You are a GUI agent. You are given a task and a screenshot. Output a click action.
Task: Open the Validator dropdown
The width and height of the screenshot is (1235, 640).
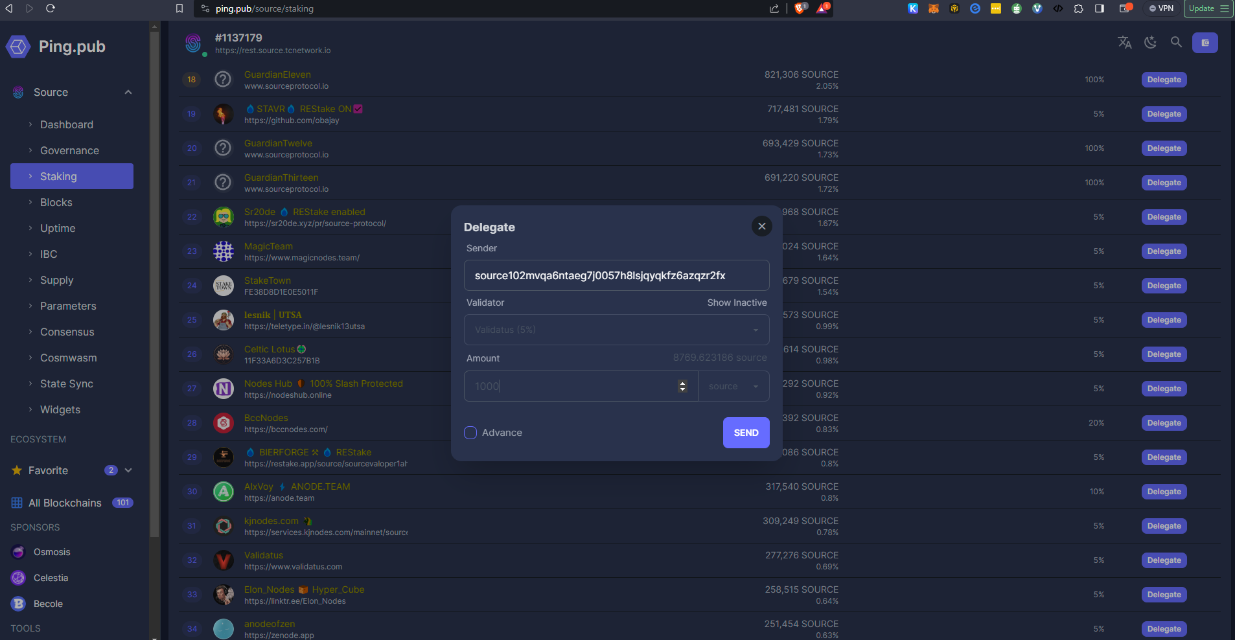click(616, 330)
